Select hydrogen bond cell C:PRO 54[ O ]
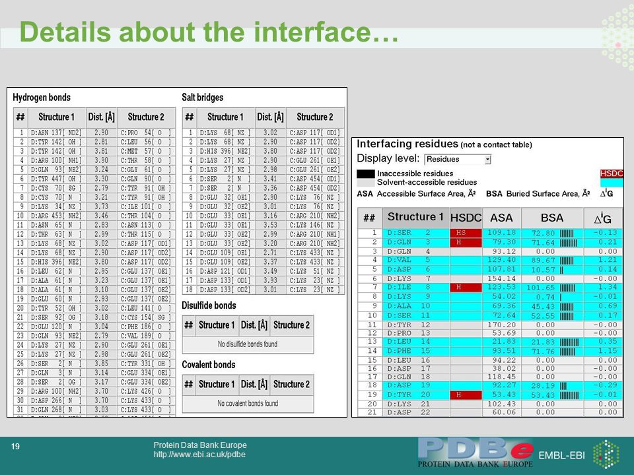Screen dimensions: 634x475 point(145,133)
